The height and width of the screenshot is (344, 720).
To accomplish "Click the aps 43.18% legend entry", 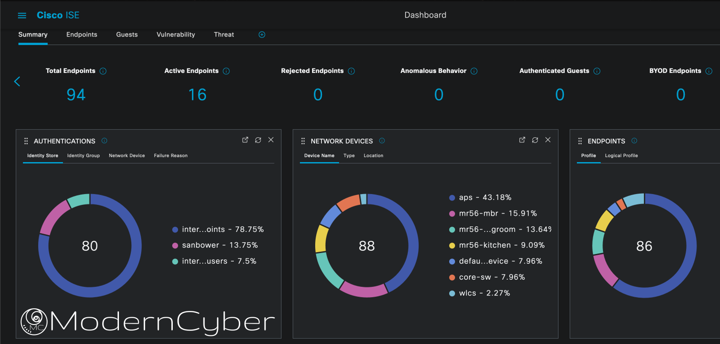I will click(480, 198).
